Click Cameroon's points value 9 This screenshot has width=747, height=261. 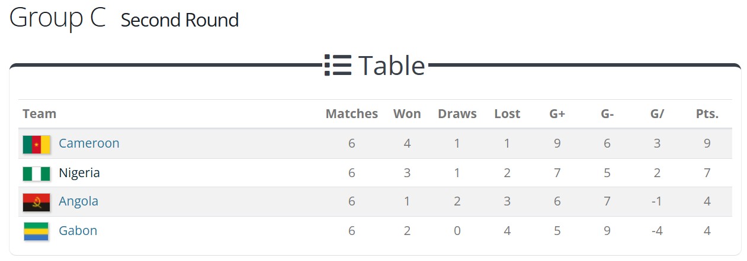(x=707, y=143)
